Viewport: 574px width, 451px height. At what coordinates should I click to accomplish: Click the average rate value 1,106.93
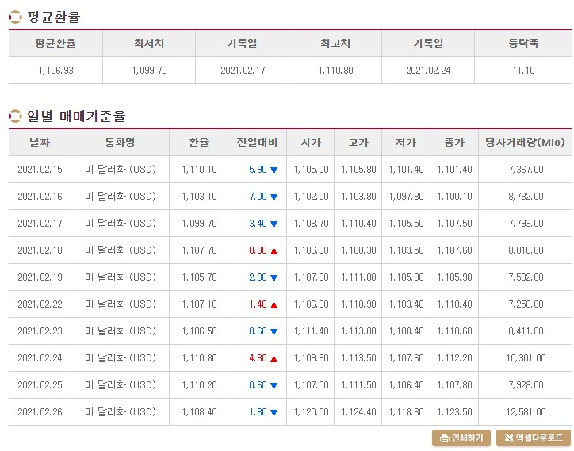[x=56, y=71]
